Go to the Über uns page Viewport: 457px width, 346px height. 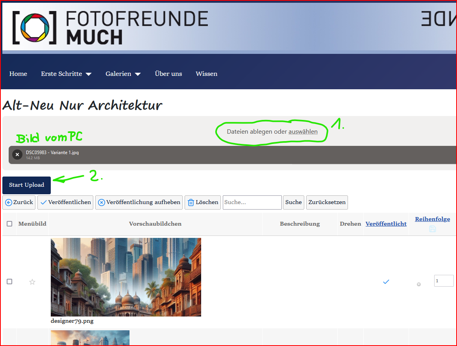click(x=168, y=74)
